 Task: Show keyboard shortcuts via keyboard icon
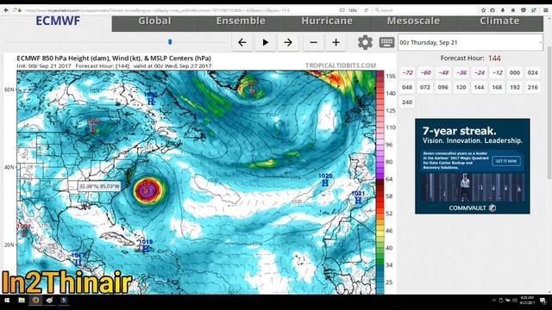(x=386, y=42)
